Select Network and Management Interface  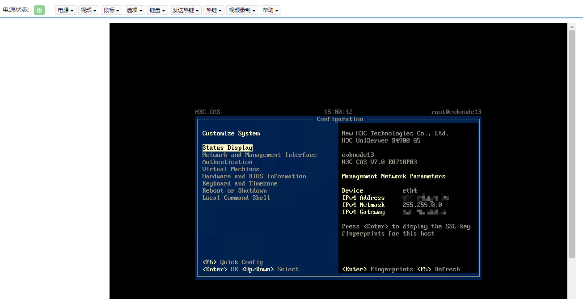point(259,155)
